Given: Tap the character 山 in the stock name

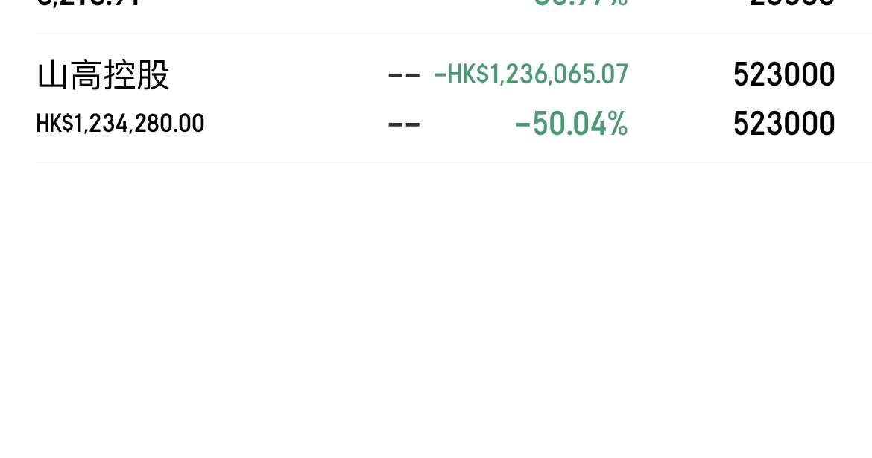Looking at the screenshot, I should [x=53, y=75].
